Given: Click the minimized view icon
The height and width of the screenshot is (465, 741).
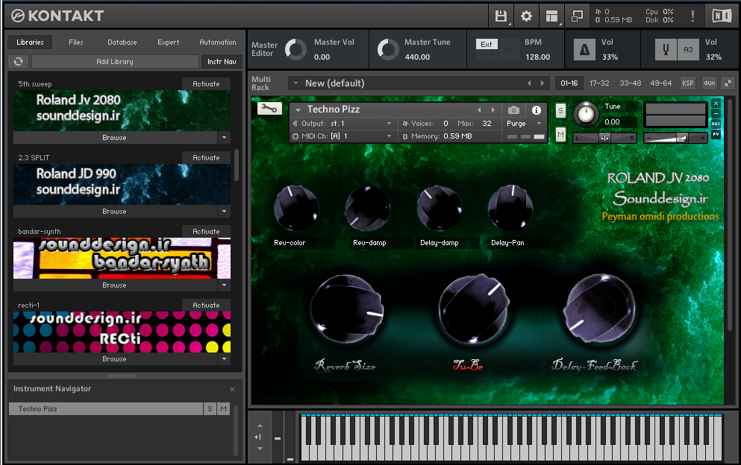Looking at the screenshot, I should pos(577,16).
